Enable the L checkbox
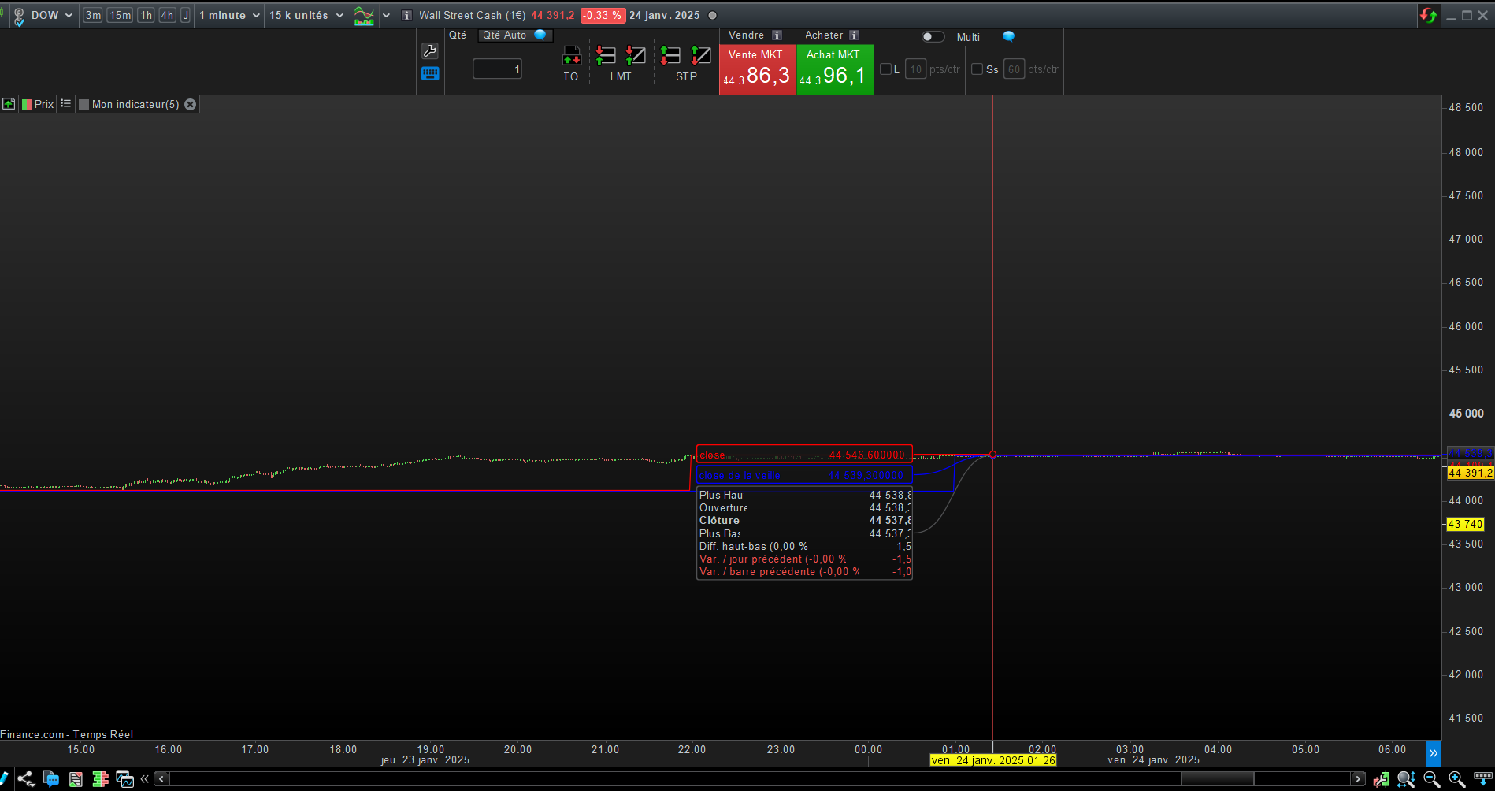1495x791 pixels. (885, 69)
